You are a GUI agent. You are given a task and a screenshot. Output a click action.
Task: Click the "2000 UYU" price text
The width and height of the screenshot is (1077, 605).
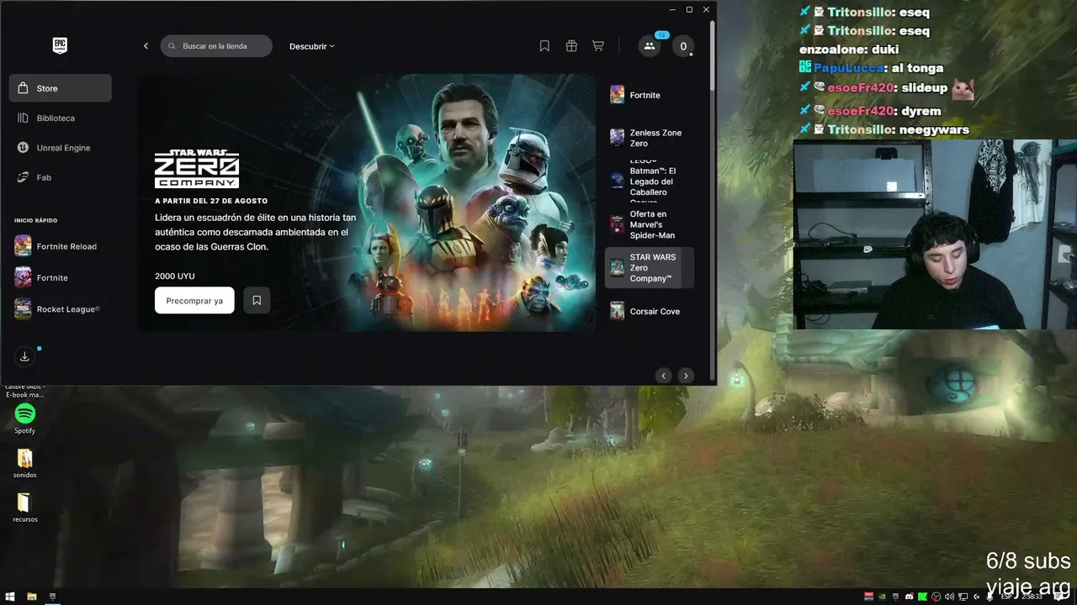click(x=175, y=276)
